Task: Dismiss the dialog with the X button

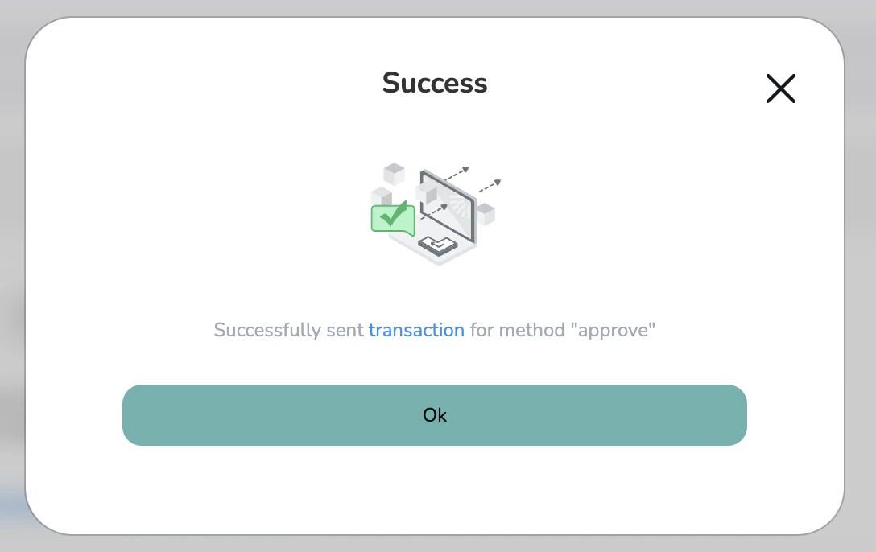Action: [x=780, y=89]
